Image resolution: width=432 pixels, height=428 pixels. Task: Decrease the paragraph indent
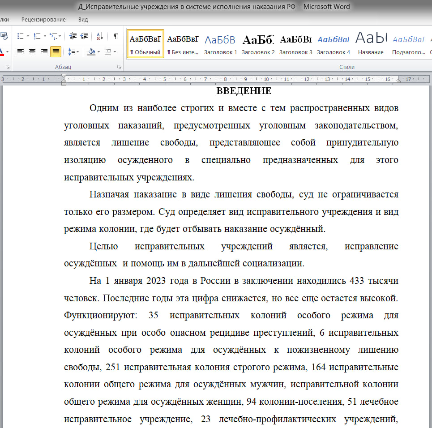point(73,36)
